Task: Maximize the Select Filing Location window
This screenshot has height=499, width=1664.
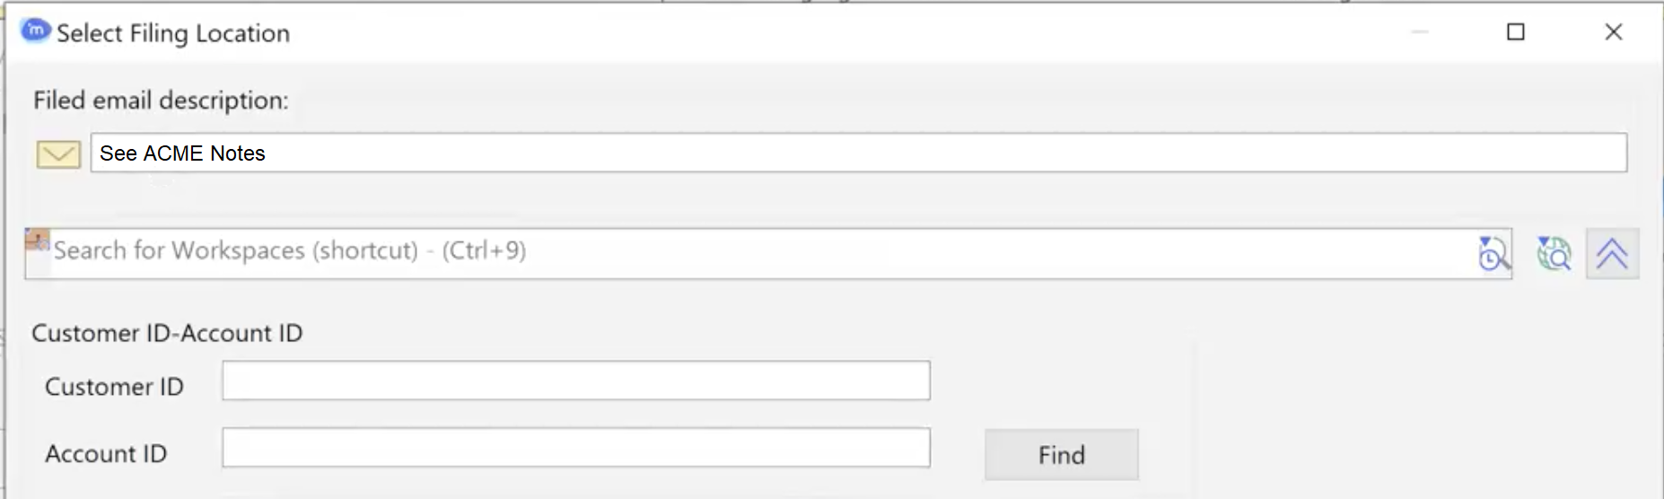Action: pos(1516,32)
